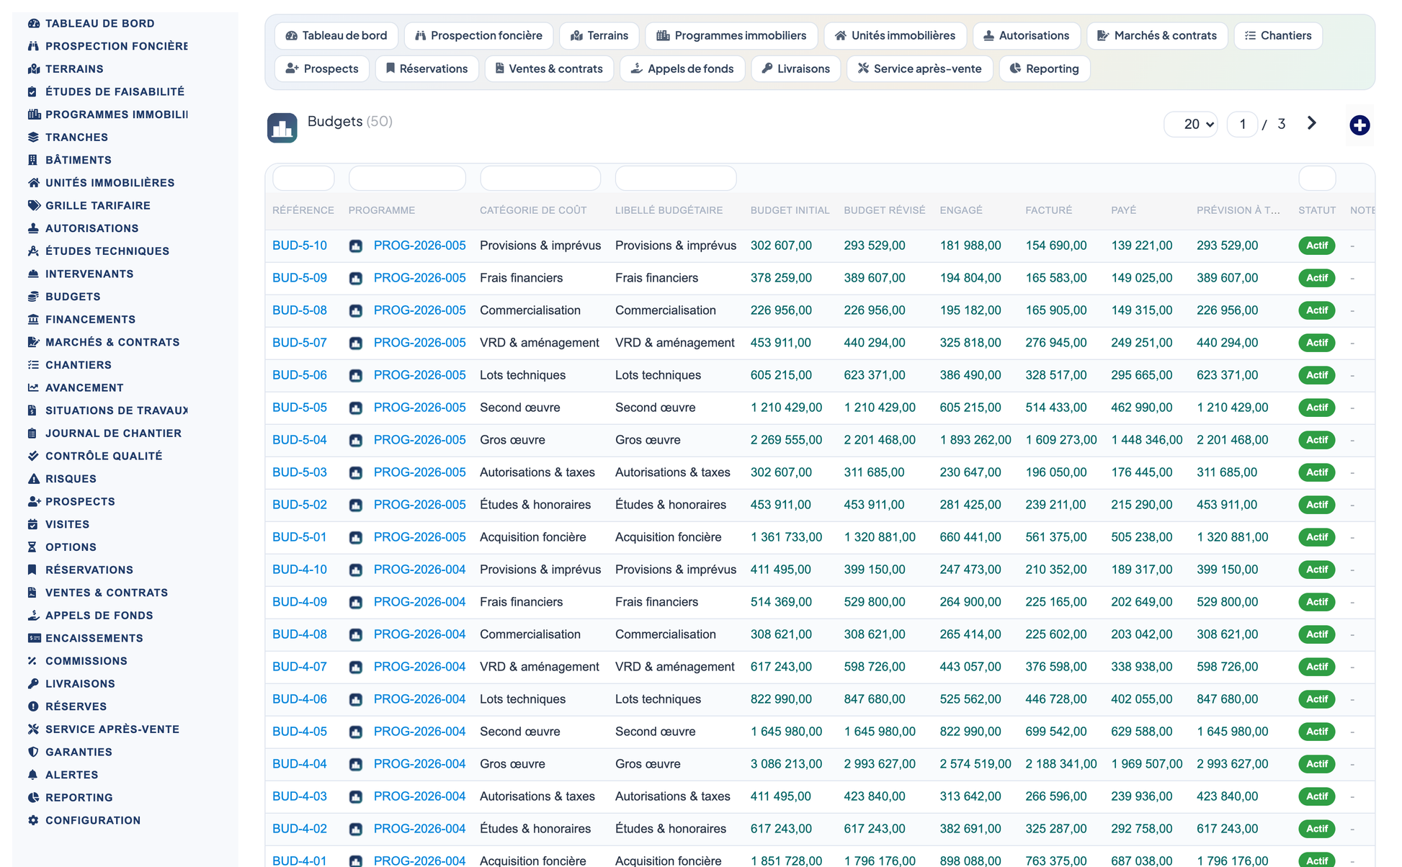This screenshot has width=1402, height=867.
Task: Click the Financements bank icon
Action: point(33,319)
